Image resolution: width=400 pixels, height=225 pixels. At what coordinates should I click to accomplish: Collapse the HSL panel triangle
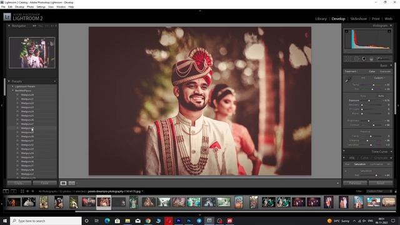391,158
